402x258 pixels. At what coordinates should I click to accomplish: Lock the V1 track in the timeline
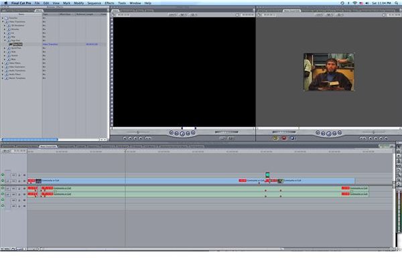(19, 181)
